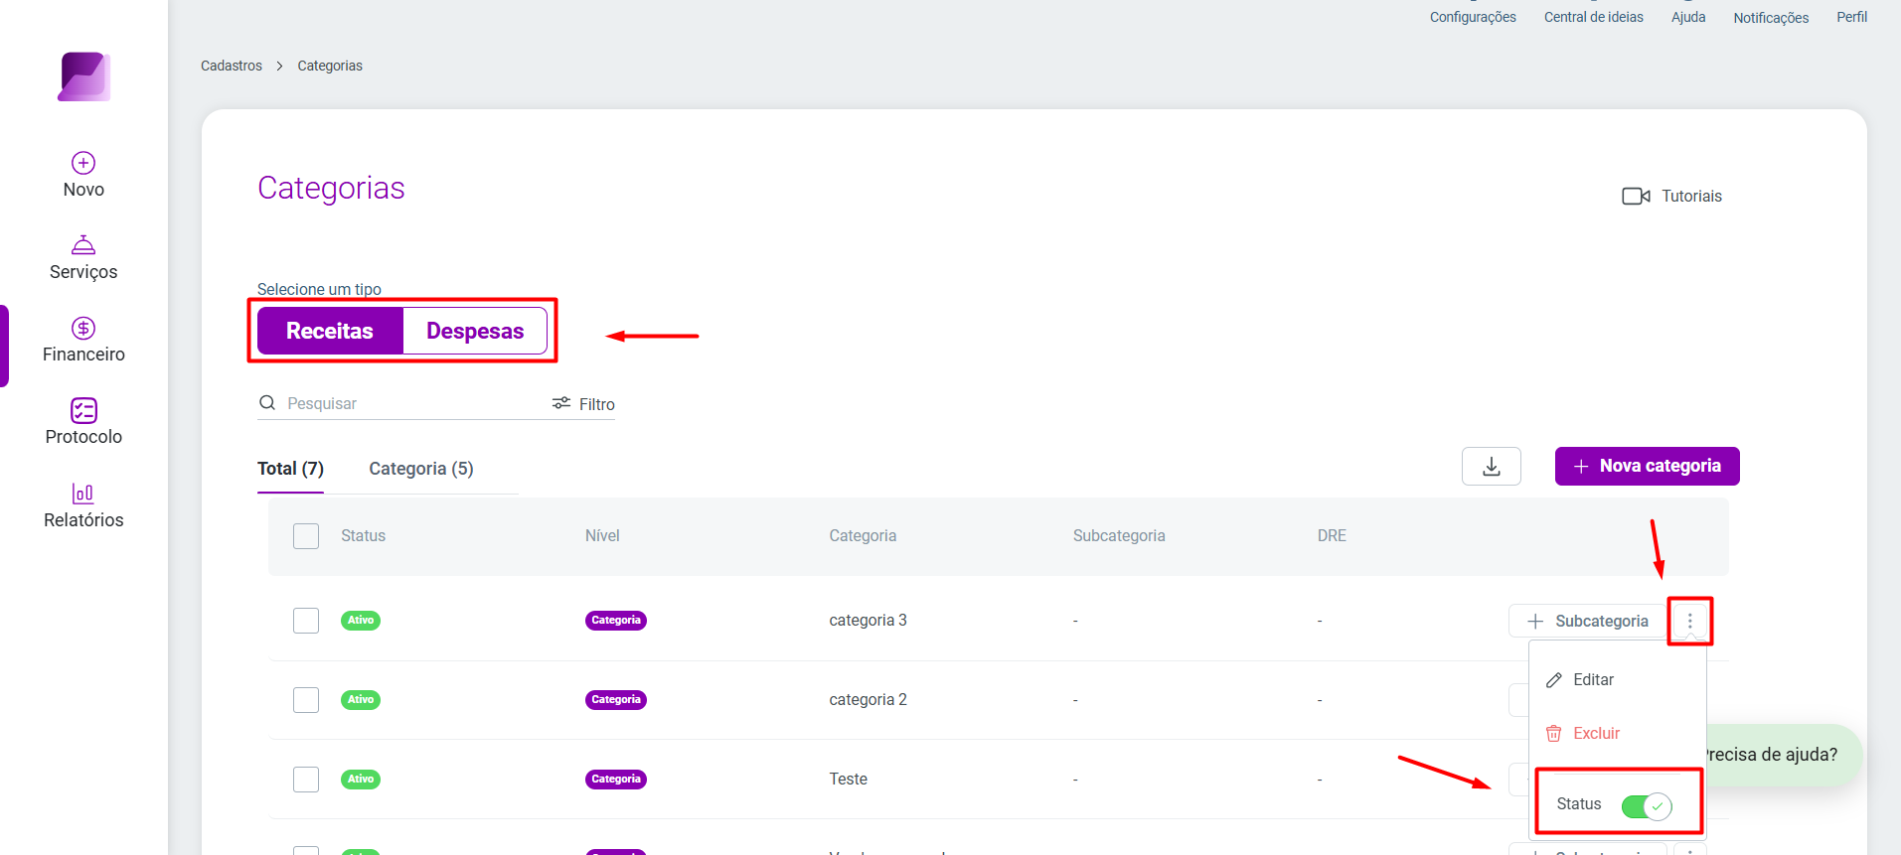Screen dimensions: 1901x855
Task: Click the Categorias page heading
Action: pos(331,188)
